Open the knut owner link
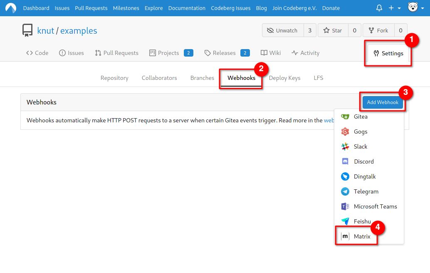430x273 pixels. 46,31
